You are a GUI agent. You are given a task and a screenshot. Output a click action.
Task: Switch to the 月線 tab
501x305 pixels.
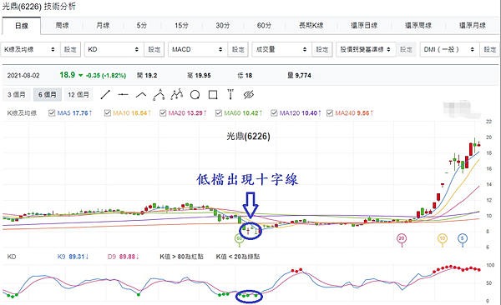coord(103,26)
